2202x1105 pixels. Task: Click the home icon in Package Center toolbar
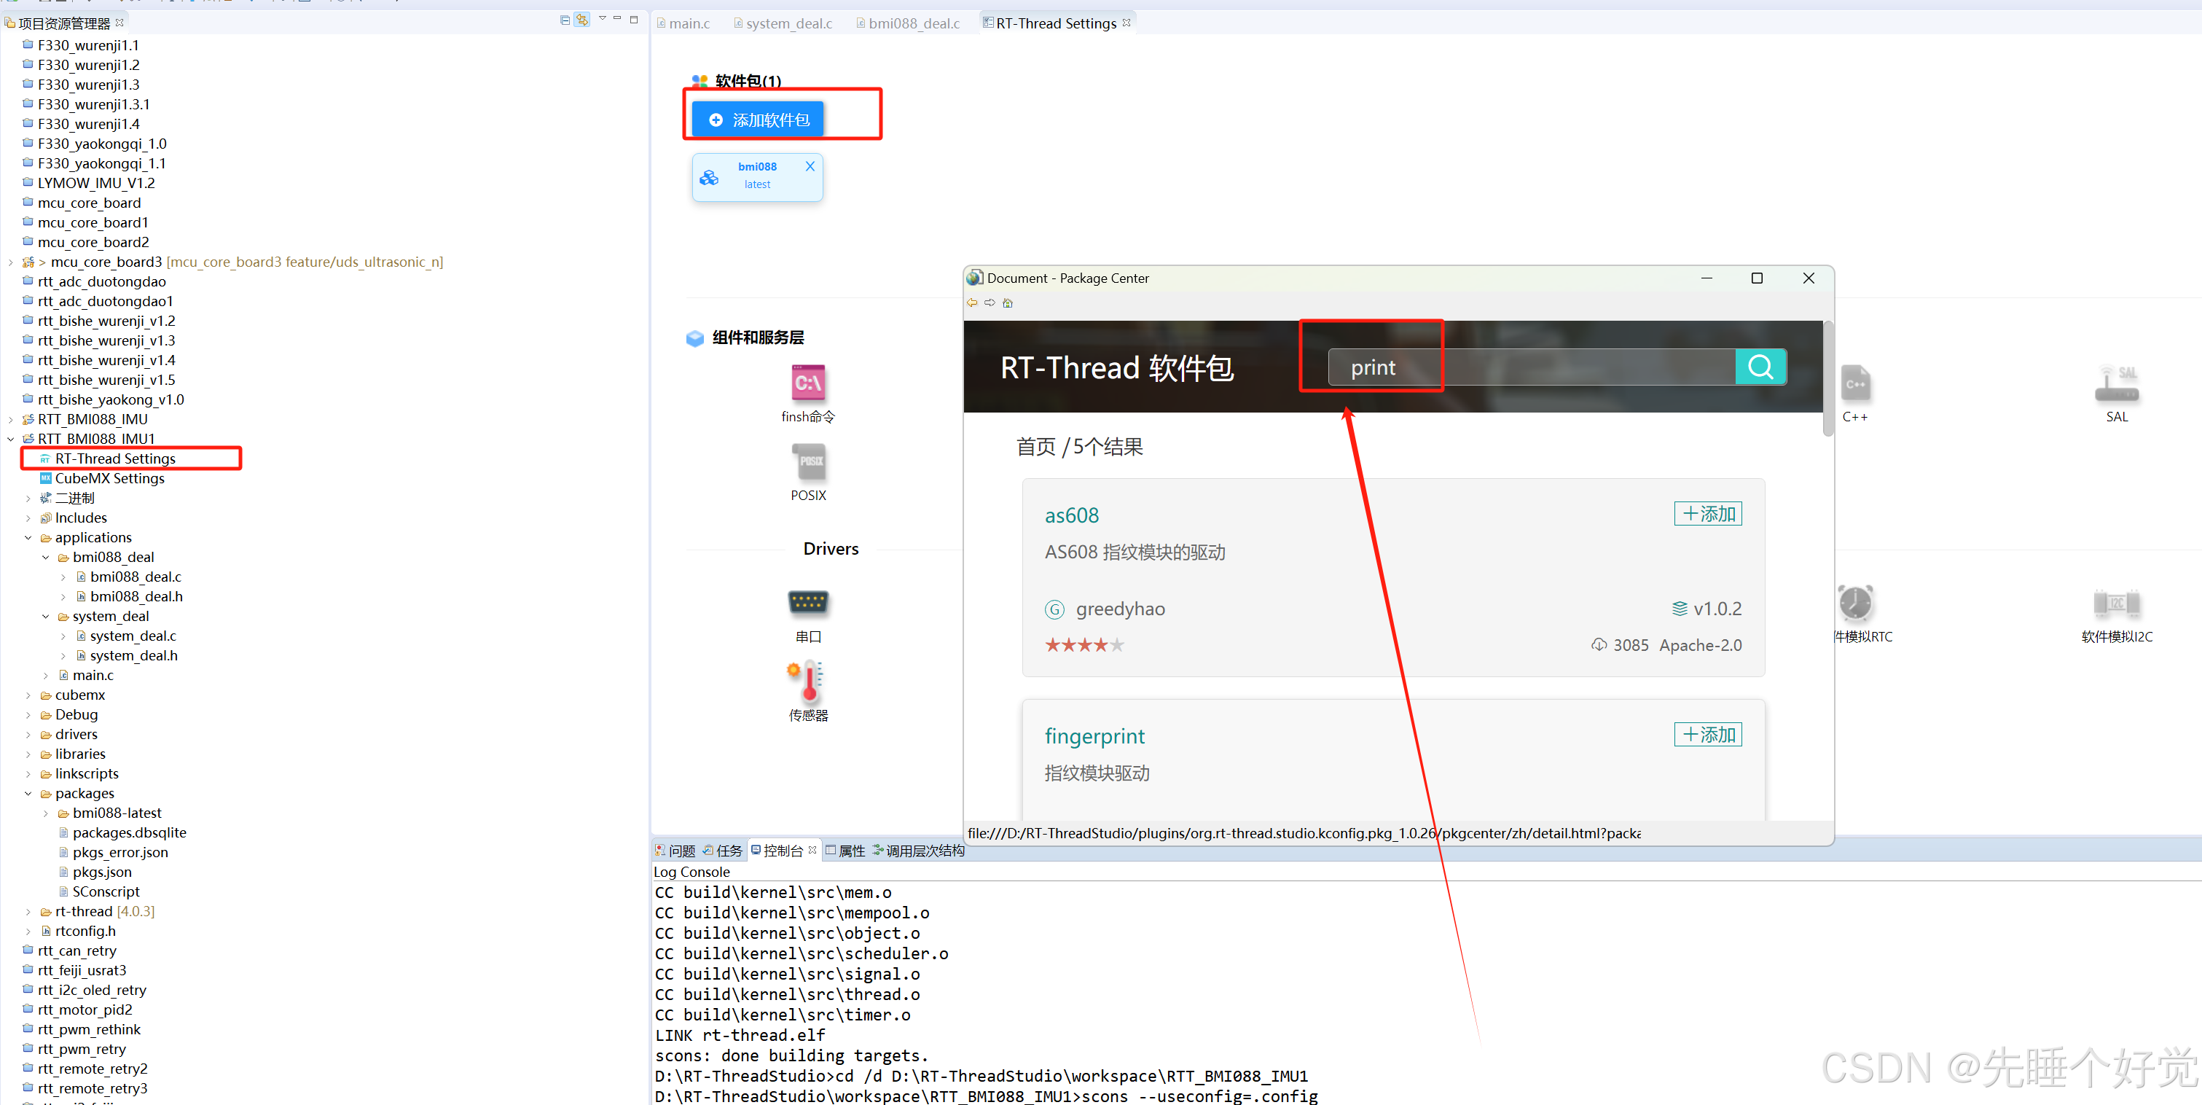coord(1008,302)
